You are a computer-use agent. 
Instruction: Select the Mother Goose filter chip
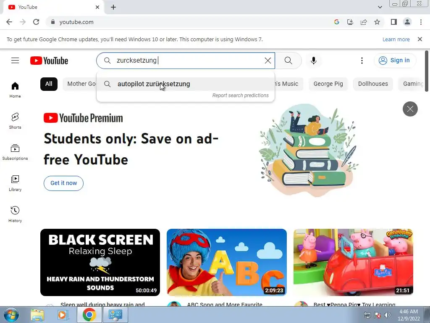80,84
